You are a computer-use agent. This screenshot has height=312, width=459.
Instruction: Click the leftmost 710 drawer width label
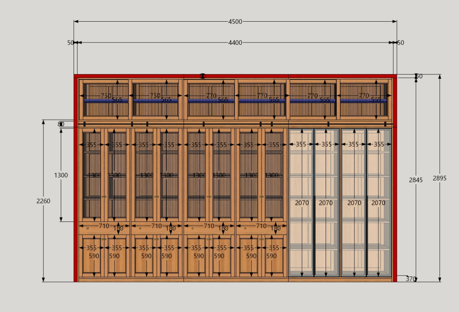[104, 226]
